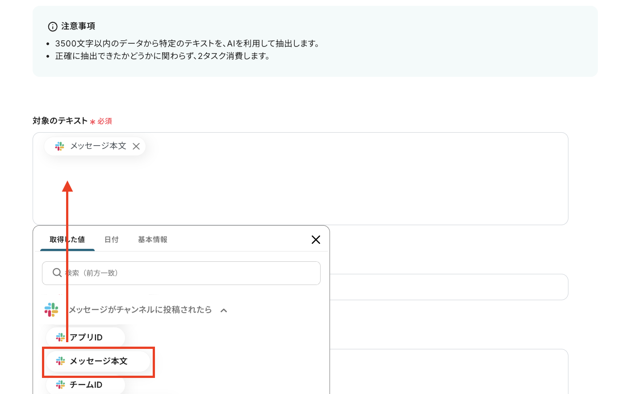This screenshot has height=394, width=618.
Task: Click the Slack icon on the チームID chip
Action: coord(61,385)
